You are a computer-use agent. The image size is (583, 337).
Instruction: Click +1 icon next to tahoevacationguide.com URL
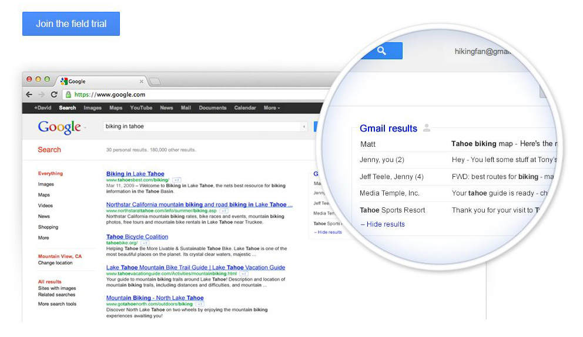coord(244,274)
